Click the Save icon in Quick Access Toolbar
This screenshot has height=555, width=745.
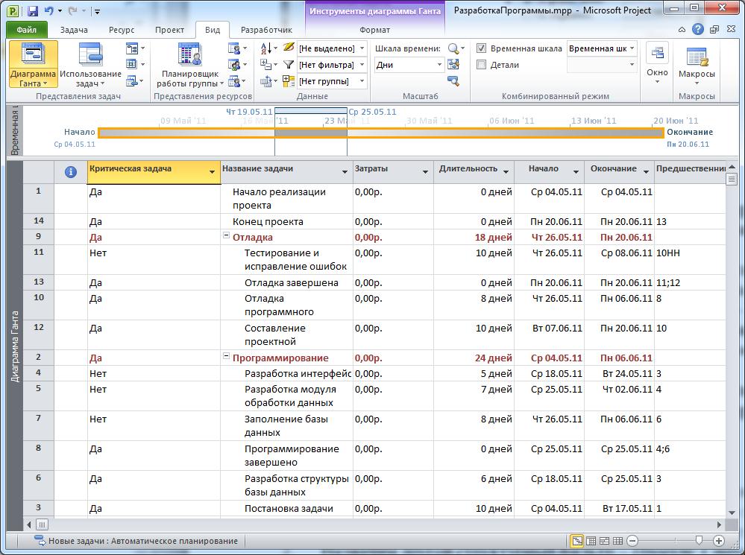pos(32,10)
